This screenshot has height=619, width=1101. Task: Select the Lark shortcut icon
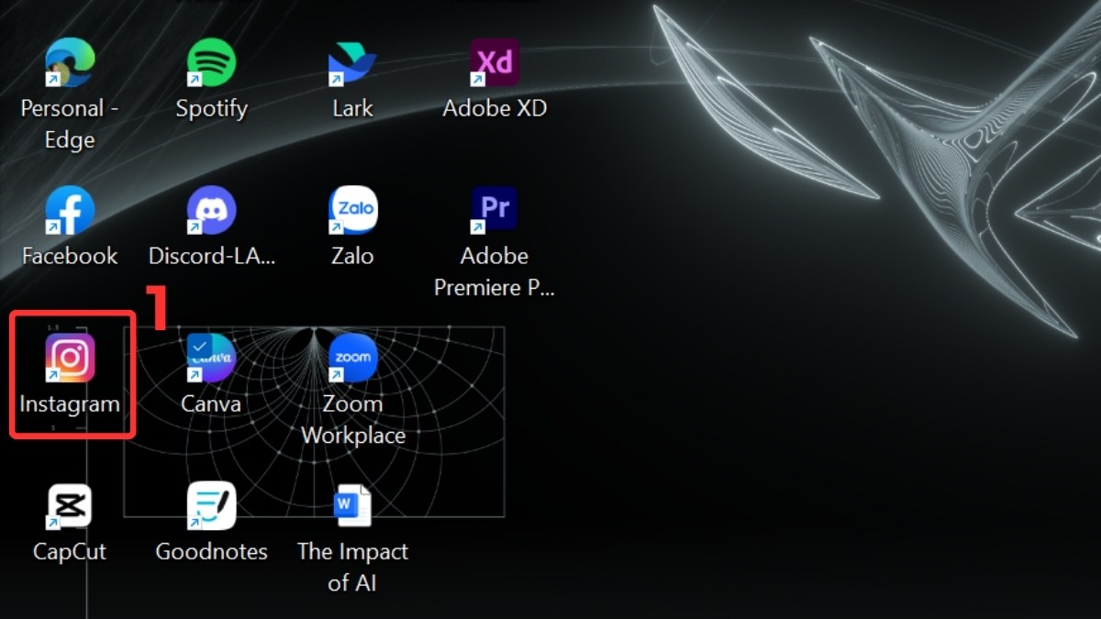[352, 62]
